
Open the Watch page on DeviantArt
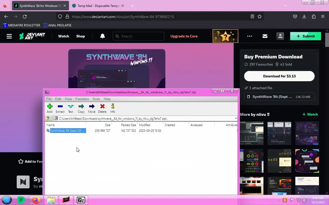tap(63, 36)
